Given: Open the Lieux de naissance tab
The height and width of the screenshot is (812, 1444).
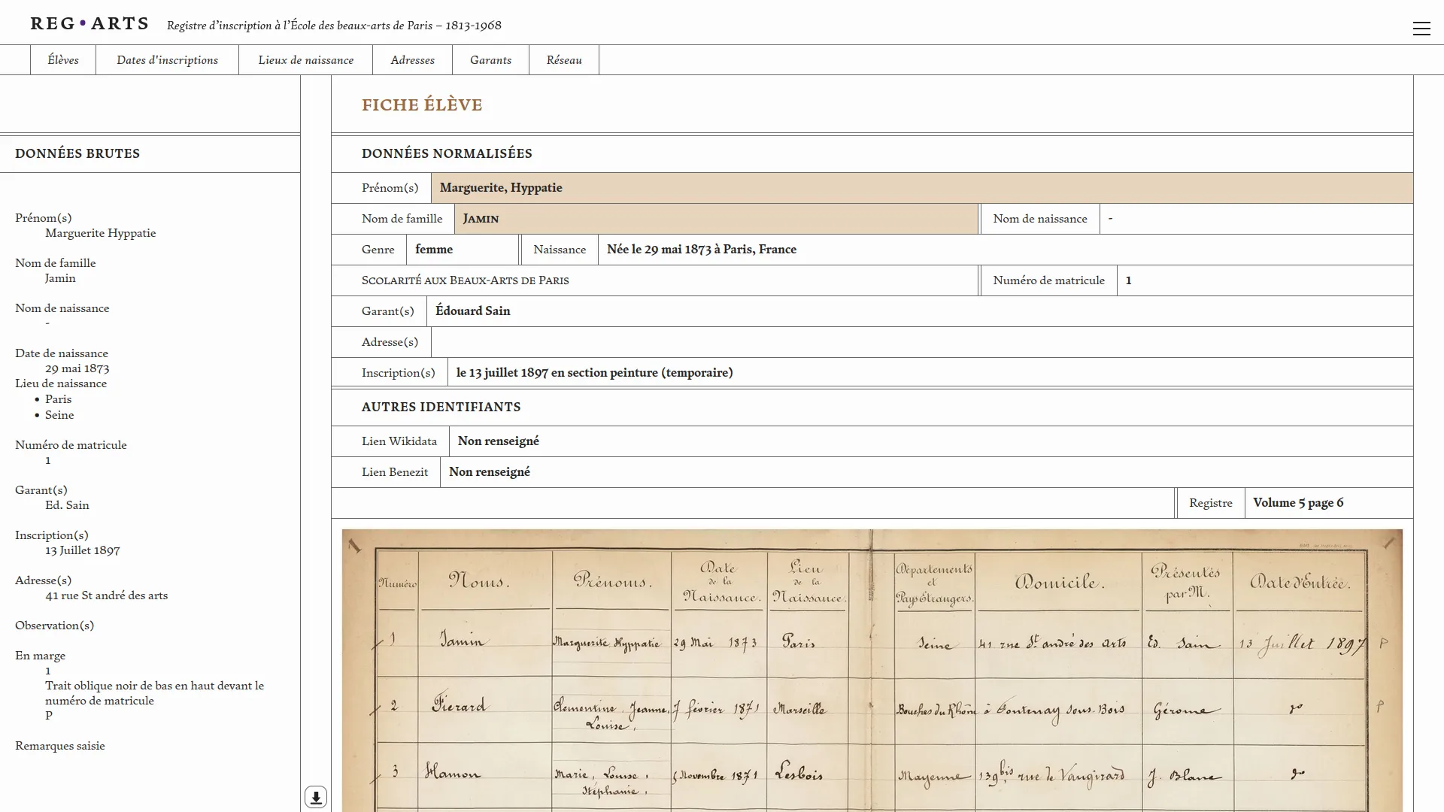Looking at the screenshot, I should (305, 60).
